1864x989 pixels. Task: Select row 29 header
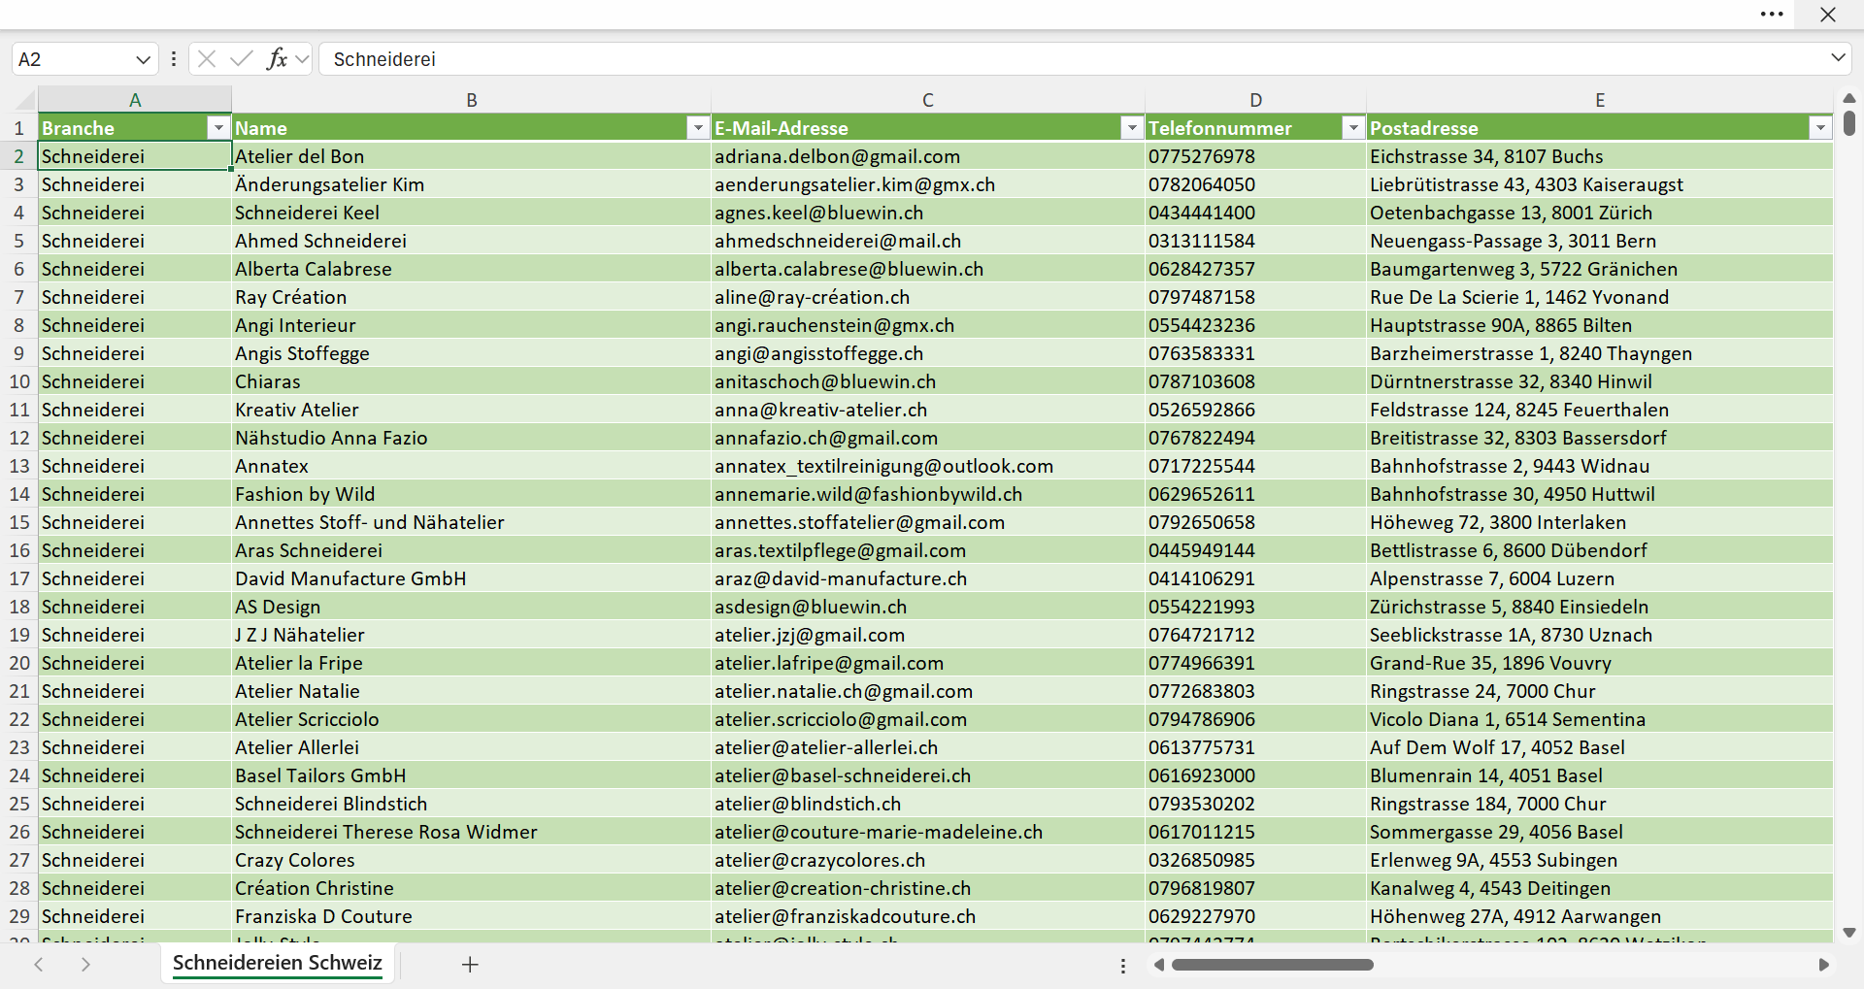tap(18, 916)
